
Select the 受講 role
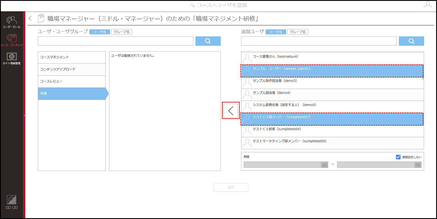pos(73,94)
